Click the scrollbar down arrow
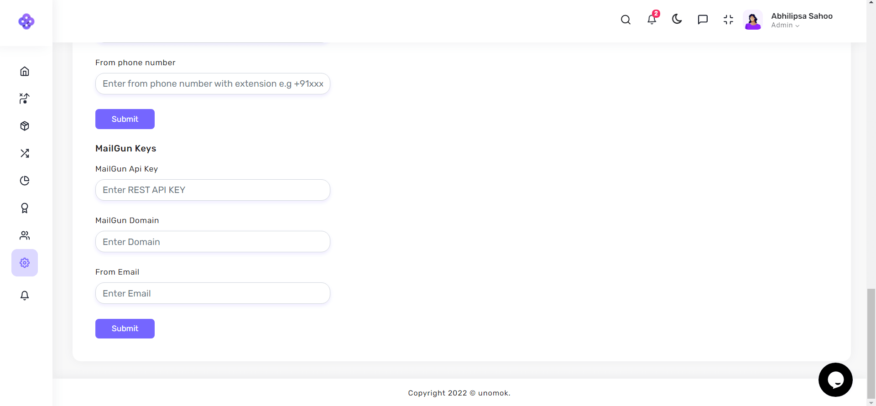 (x=871, y=402)
